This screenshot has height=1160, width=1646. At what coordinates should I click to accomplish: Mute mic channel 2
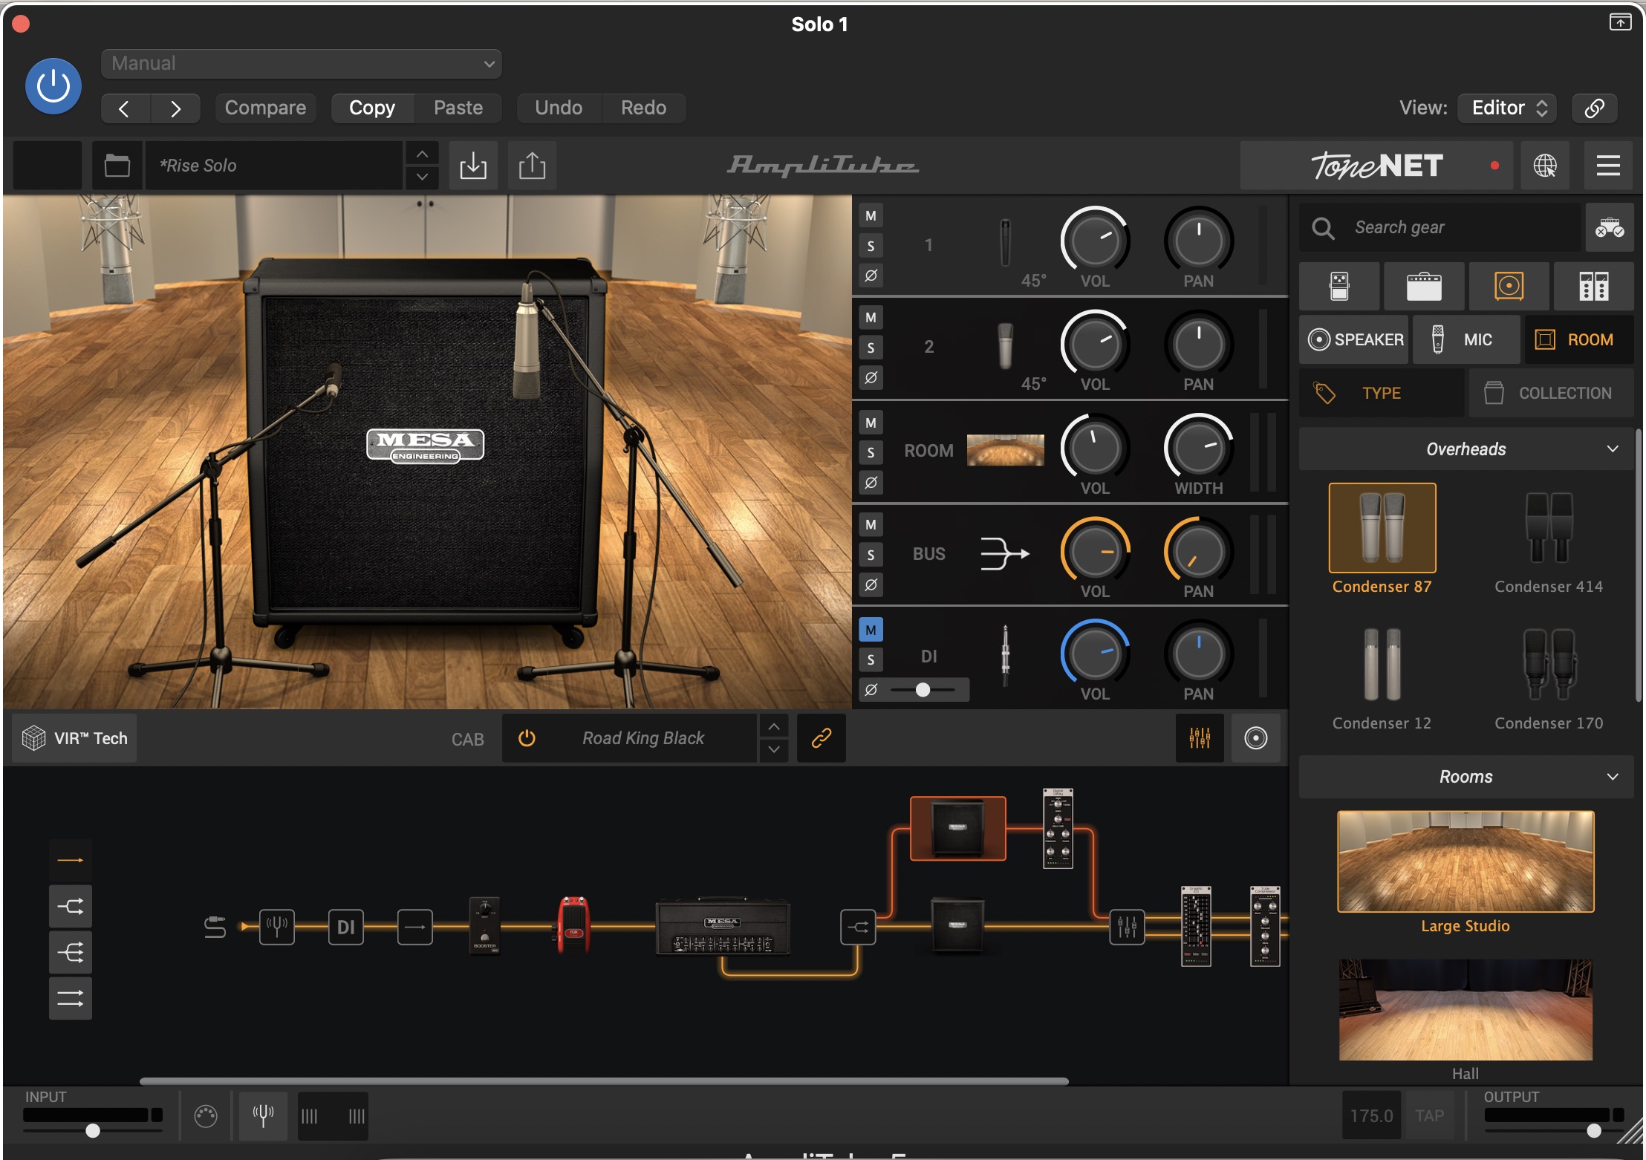(x=871, y=318)
